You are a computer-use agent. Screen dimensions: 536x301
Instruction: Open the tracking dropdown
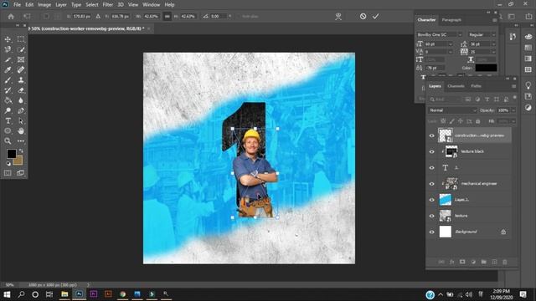tap(493, 52)
